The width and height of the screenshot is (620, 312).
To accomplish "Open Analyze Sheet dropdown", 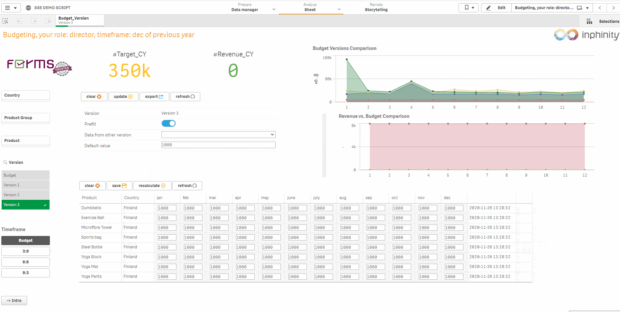I will coord(339,9).
